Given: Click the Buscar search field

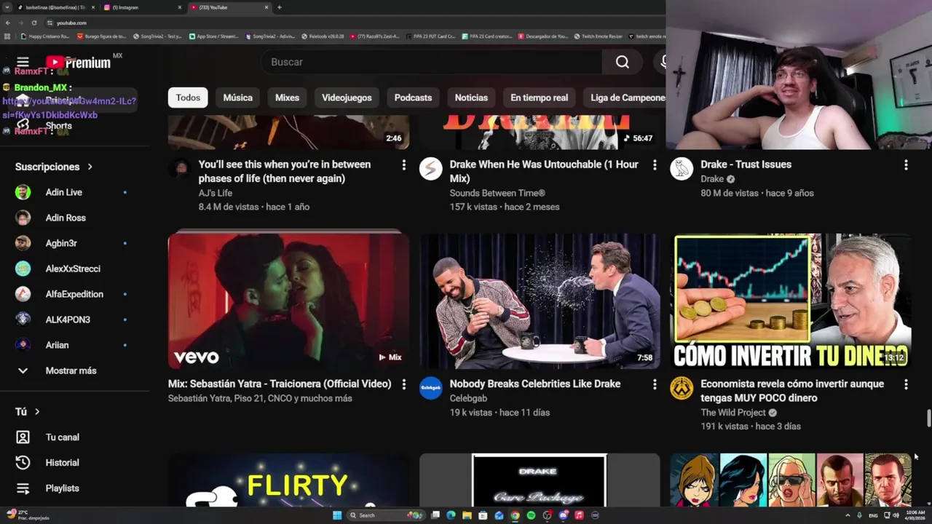Looking at the screenshot, I should coord(432,63).
